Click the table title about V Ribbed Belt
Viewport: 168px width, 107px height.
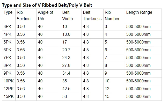click(47, 5)
